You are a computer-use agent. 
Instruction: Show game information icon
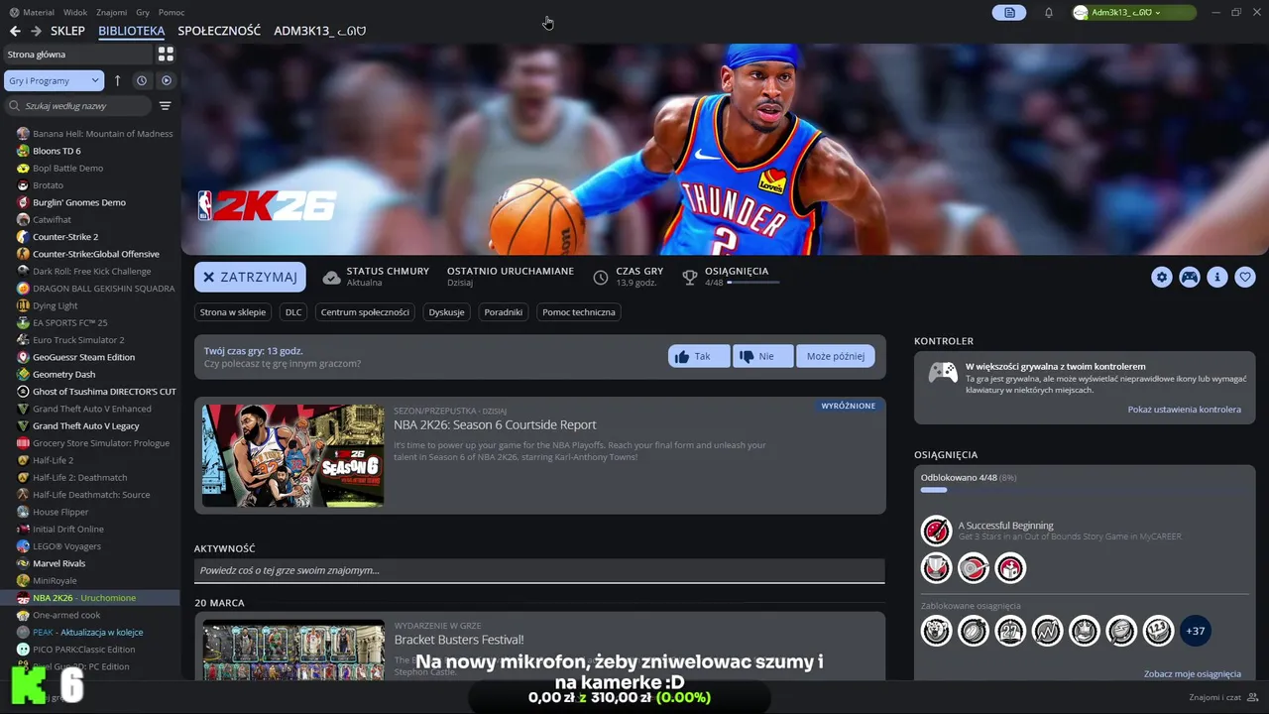pos(1217,278)
